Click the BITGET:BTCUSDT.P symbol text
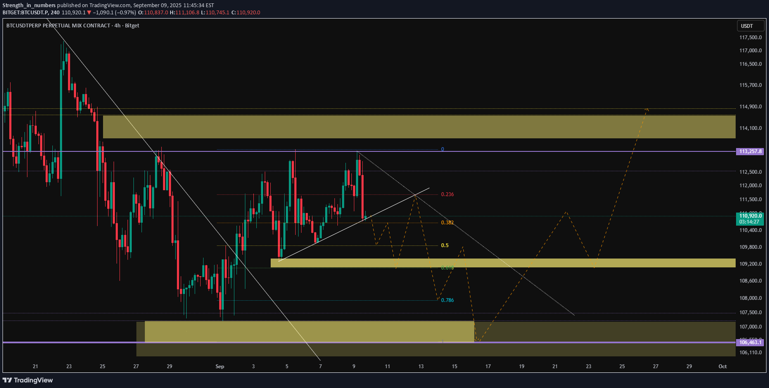The image size is (769, 388). pos(25,13)
